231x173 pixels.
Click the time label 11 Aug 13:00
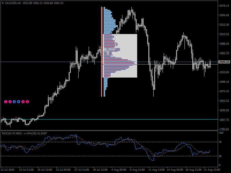point(157,170)
